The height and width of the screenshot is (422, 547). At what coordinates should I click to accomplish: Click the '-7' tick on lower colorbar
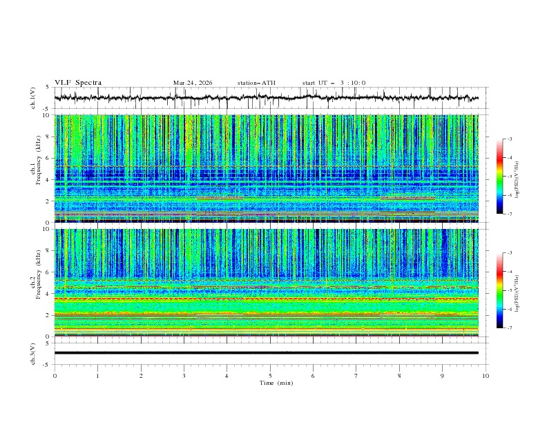[510, 328]
